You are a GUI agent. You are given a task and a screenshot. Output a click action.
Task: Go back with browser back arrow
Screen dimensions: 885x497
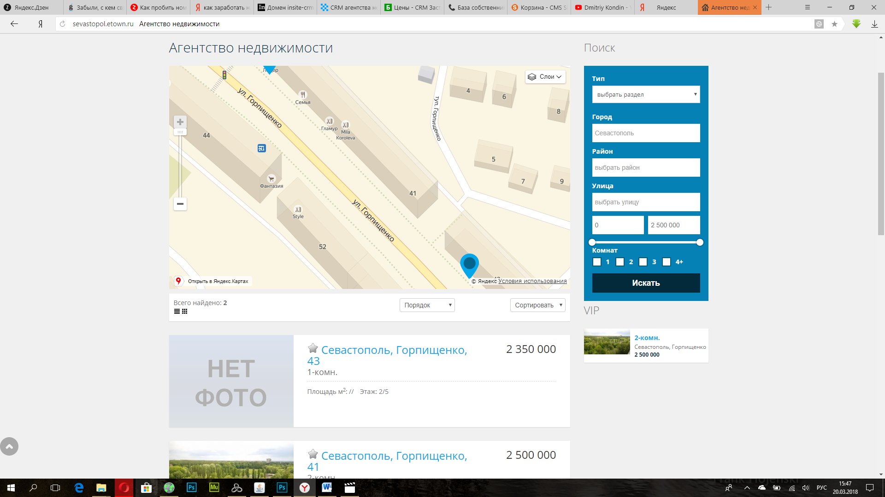(14, 24)
